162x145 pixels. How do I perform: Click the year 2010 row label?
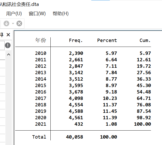pos(41,53)
